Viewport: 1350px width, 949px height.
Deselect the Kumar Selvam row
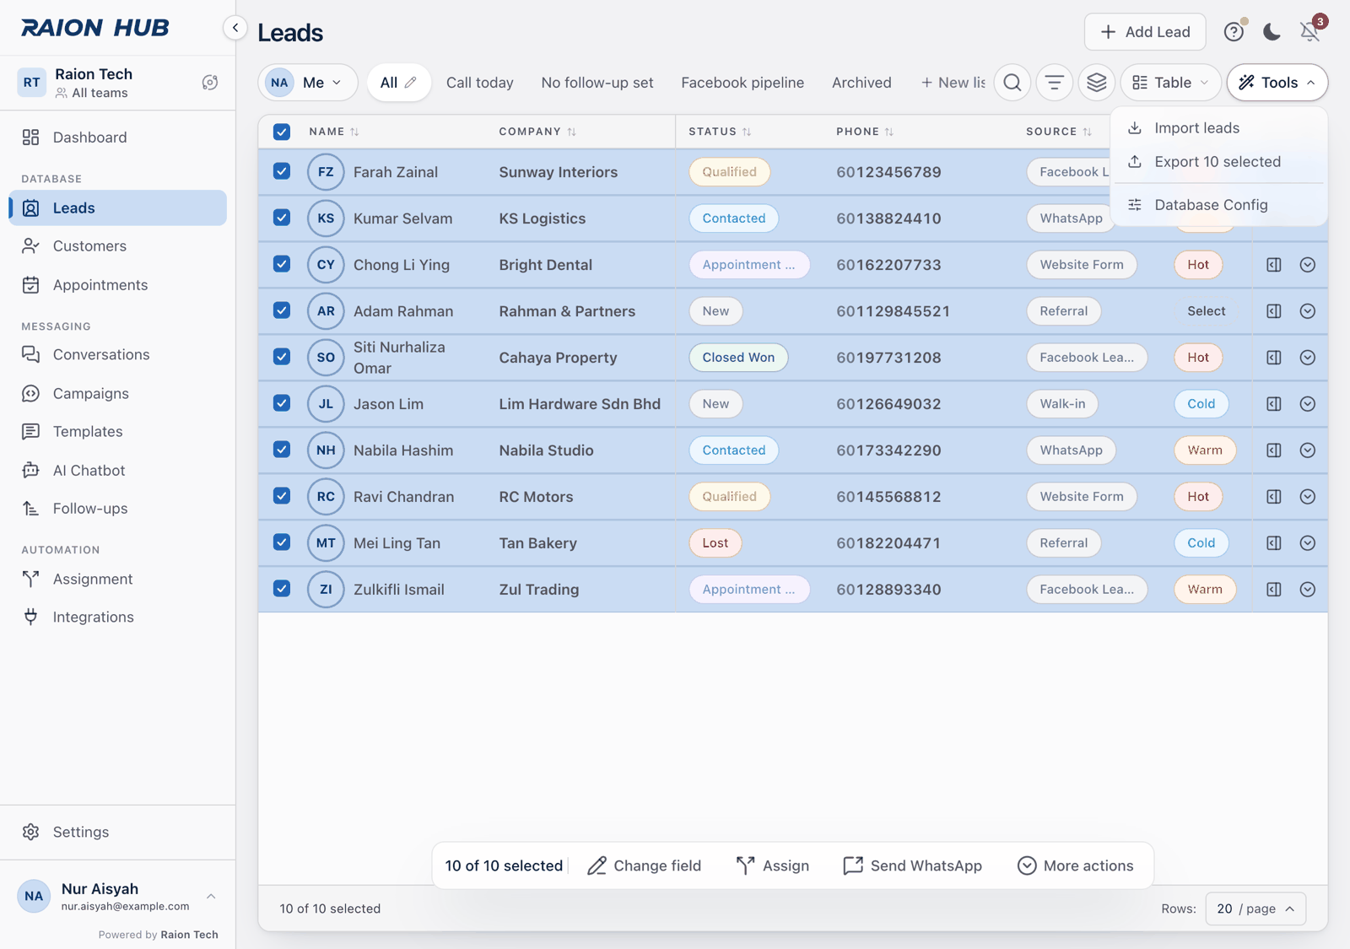click(x=282, y=218)
